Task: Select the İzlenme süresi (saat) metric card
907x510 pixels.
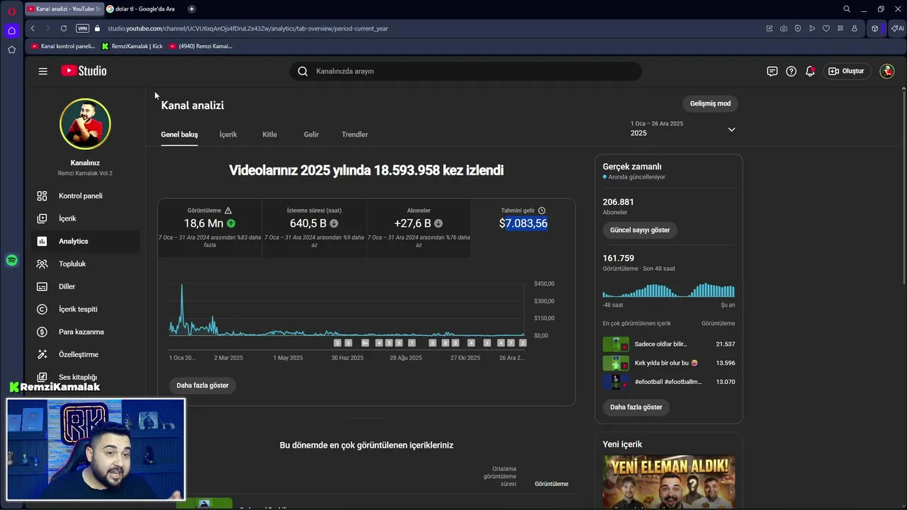Action: point(314,227)
